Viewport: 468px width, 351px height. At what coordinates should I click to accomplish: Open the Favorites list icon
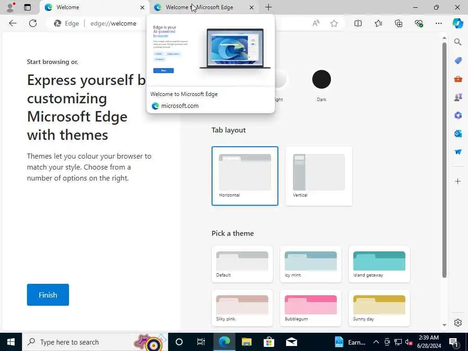coord(378,23)
